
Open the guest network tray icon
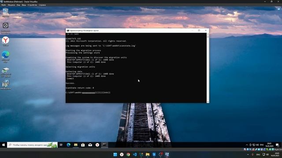(254, 145)
